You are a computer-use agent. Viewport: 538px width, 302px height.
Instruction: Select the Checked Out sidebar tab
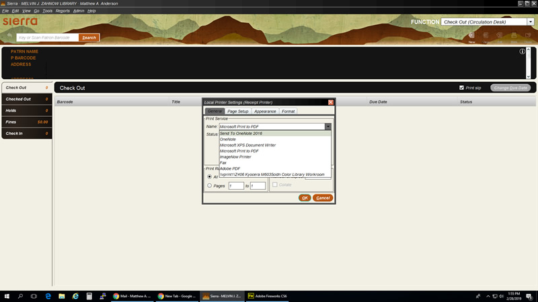(27, 99)
